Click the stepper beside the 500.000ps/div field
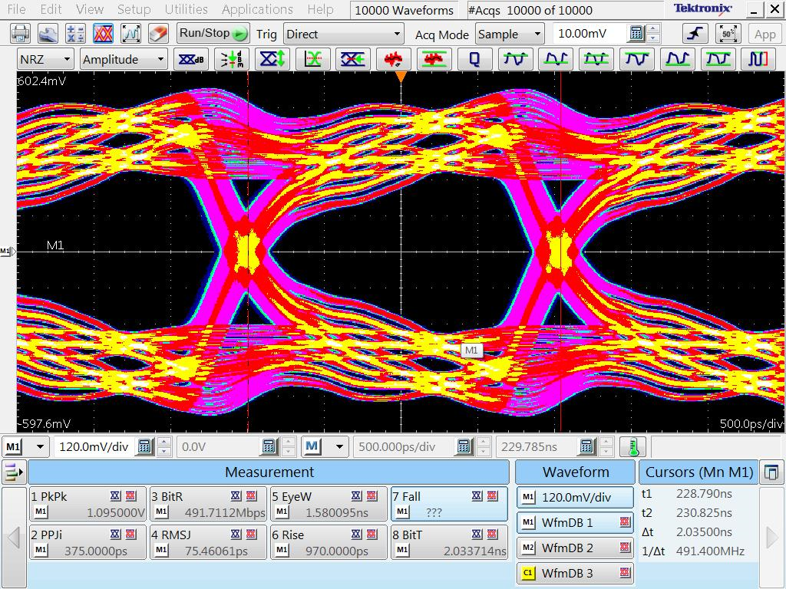This screenshot has height=589, width=786. click(x=484, y=446)
